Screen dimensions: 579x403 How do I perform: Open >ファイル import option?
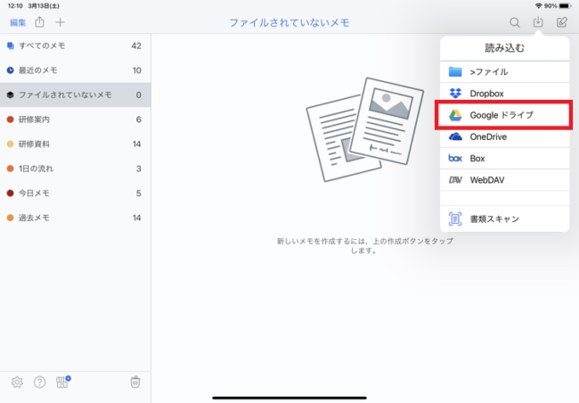click(503, 71)
